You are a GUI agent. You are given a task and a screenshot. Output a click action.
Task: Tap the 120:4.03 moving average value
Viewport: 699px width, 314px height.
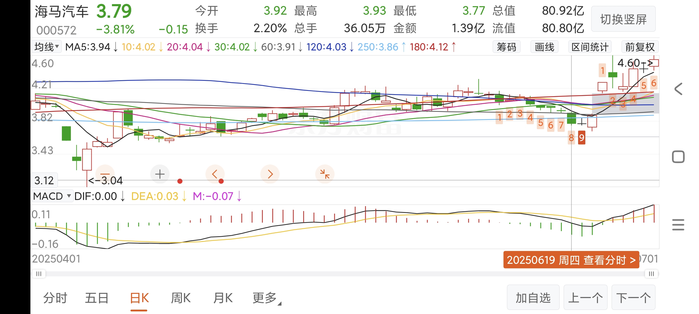tap(330, 47)
